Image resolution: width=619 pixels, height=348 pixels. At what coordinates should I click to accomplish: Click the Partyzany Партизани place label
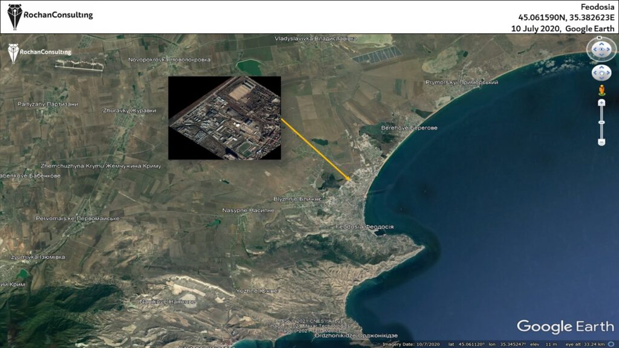point(48,104)
